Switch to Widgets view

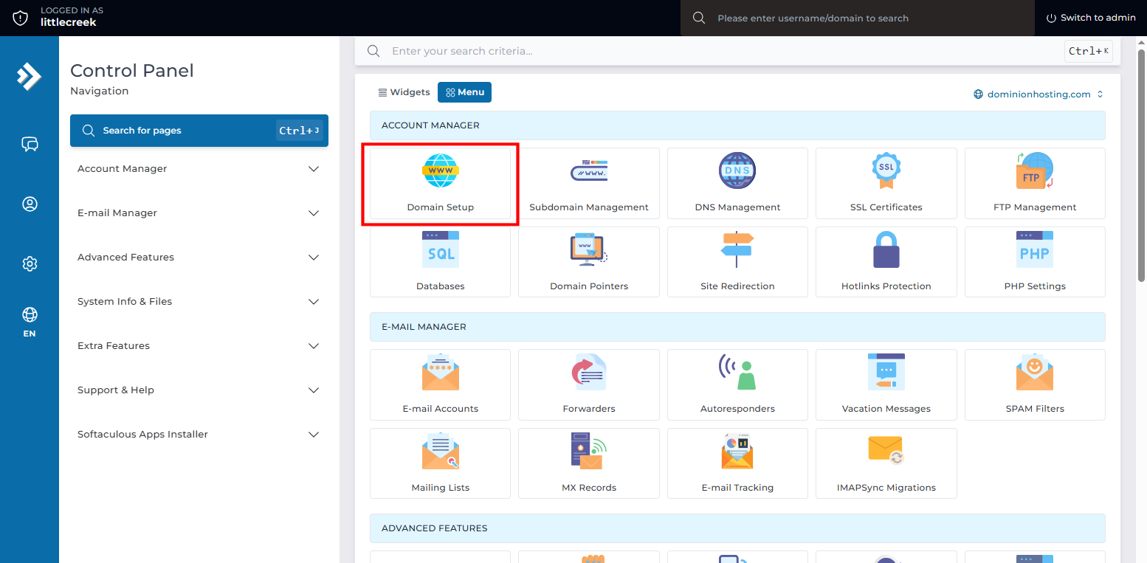click(404, 92)
